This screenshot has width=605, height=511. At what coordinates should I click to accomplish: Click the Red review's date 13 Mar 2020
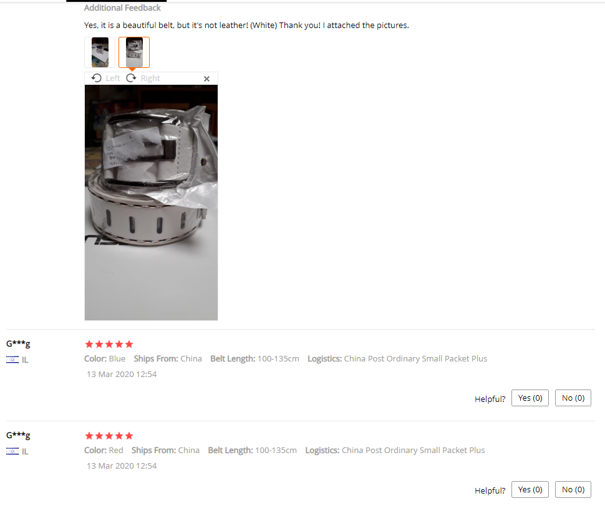(122, 466)
